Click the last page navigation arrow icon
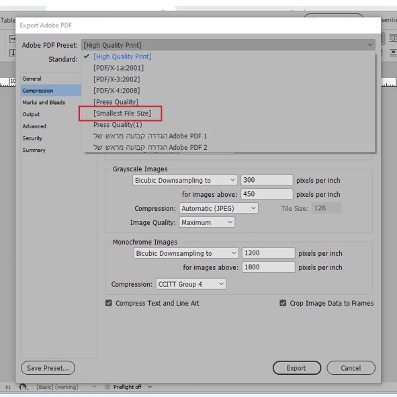The image size is (397, 397). 8,387
